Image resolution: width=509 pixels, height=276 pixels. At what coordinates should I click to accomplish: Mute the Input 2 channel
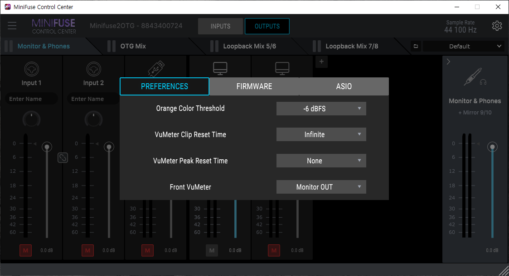point(87,250)
